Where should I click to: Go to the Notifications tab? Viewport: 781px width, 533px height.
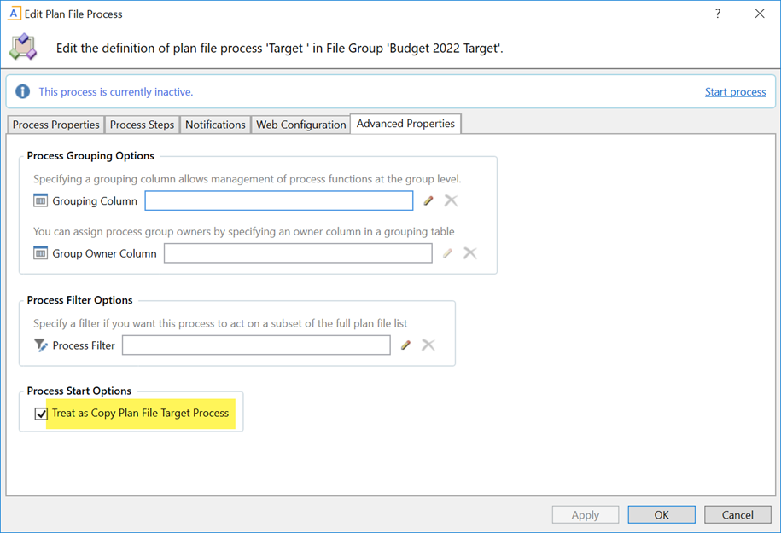(x=215, y=125)
